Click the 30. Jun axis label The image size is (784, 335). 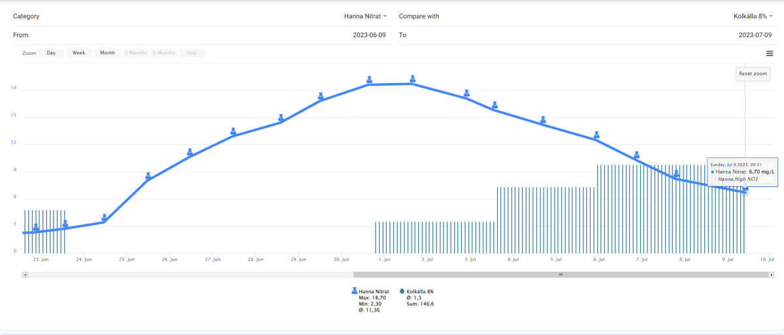(341, 259)
